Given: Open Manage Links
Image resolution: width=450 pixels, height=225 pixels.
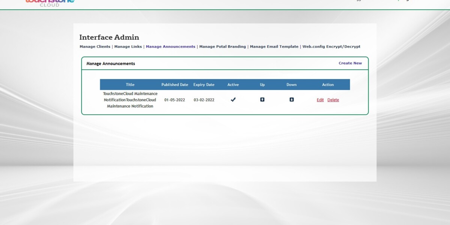Looking at the screenshot, I should 128,46.
